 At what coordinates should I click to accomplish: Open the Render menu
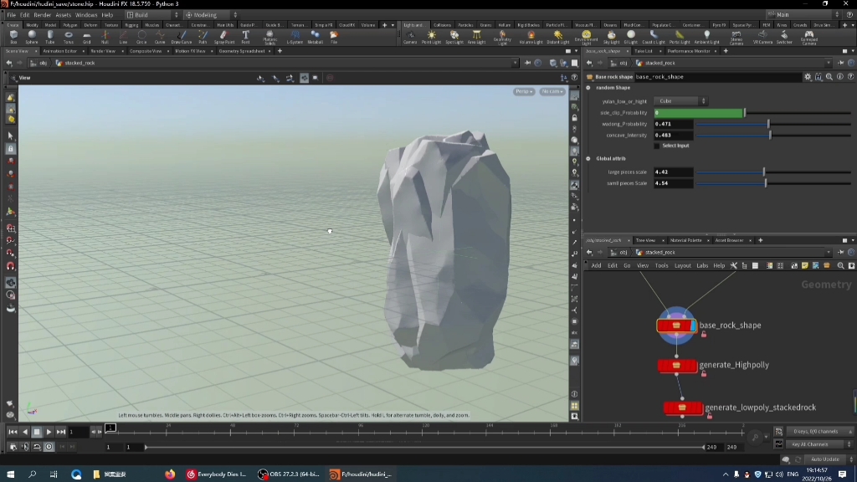[x=42, y=15]
